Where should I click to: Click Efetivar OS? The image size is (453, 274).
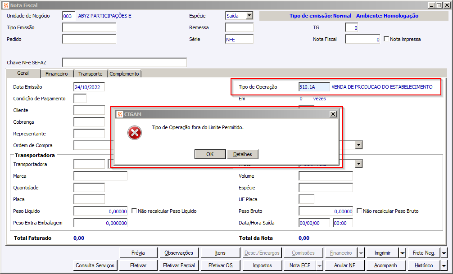[220, 265]
